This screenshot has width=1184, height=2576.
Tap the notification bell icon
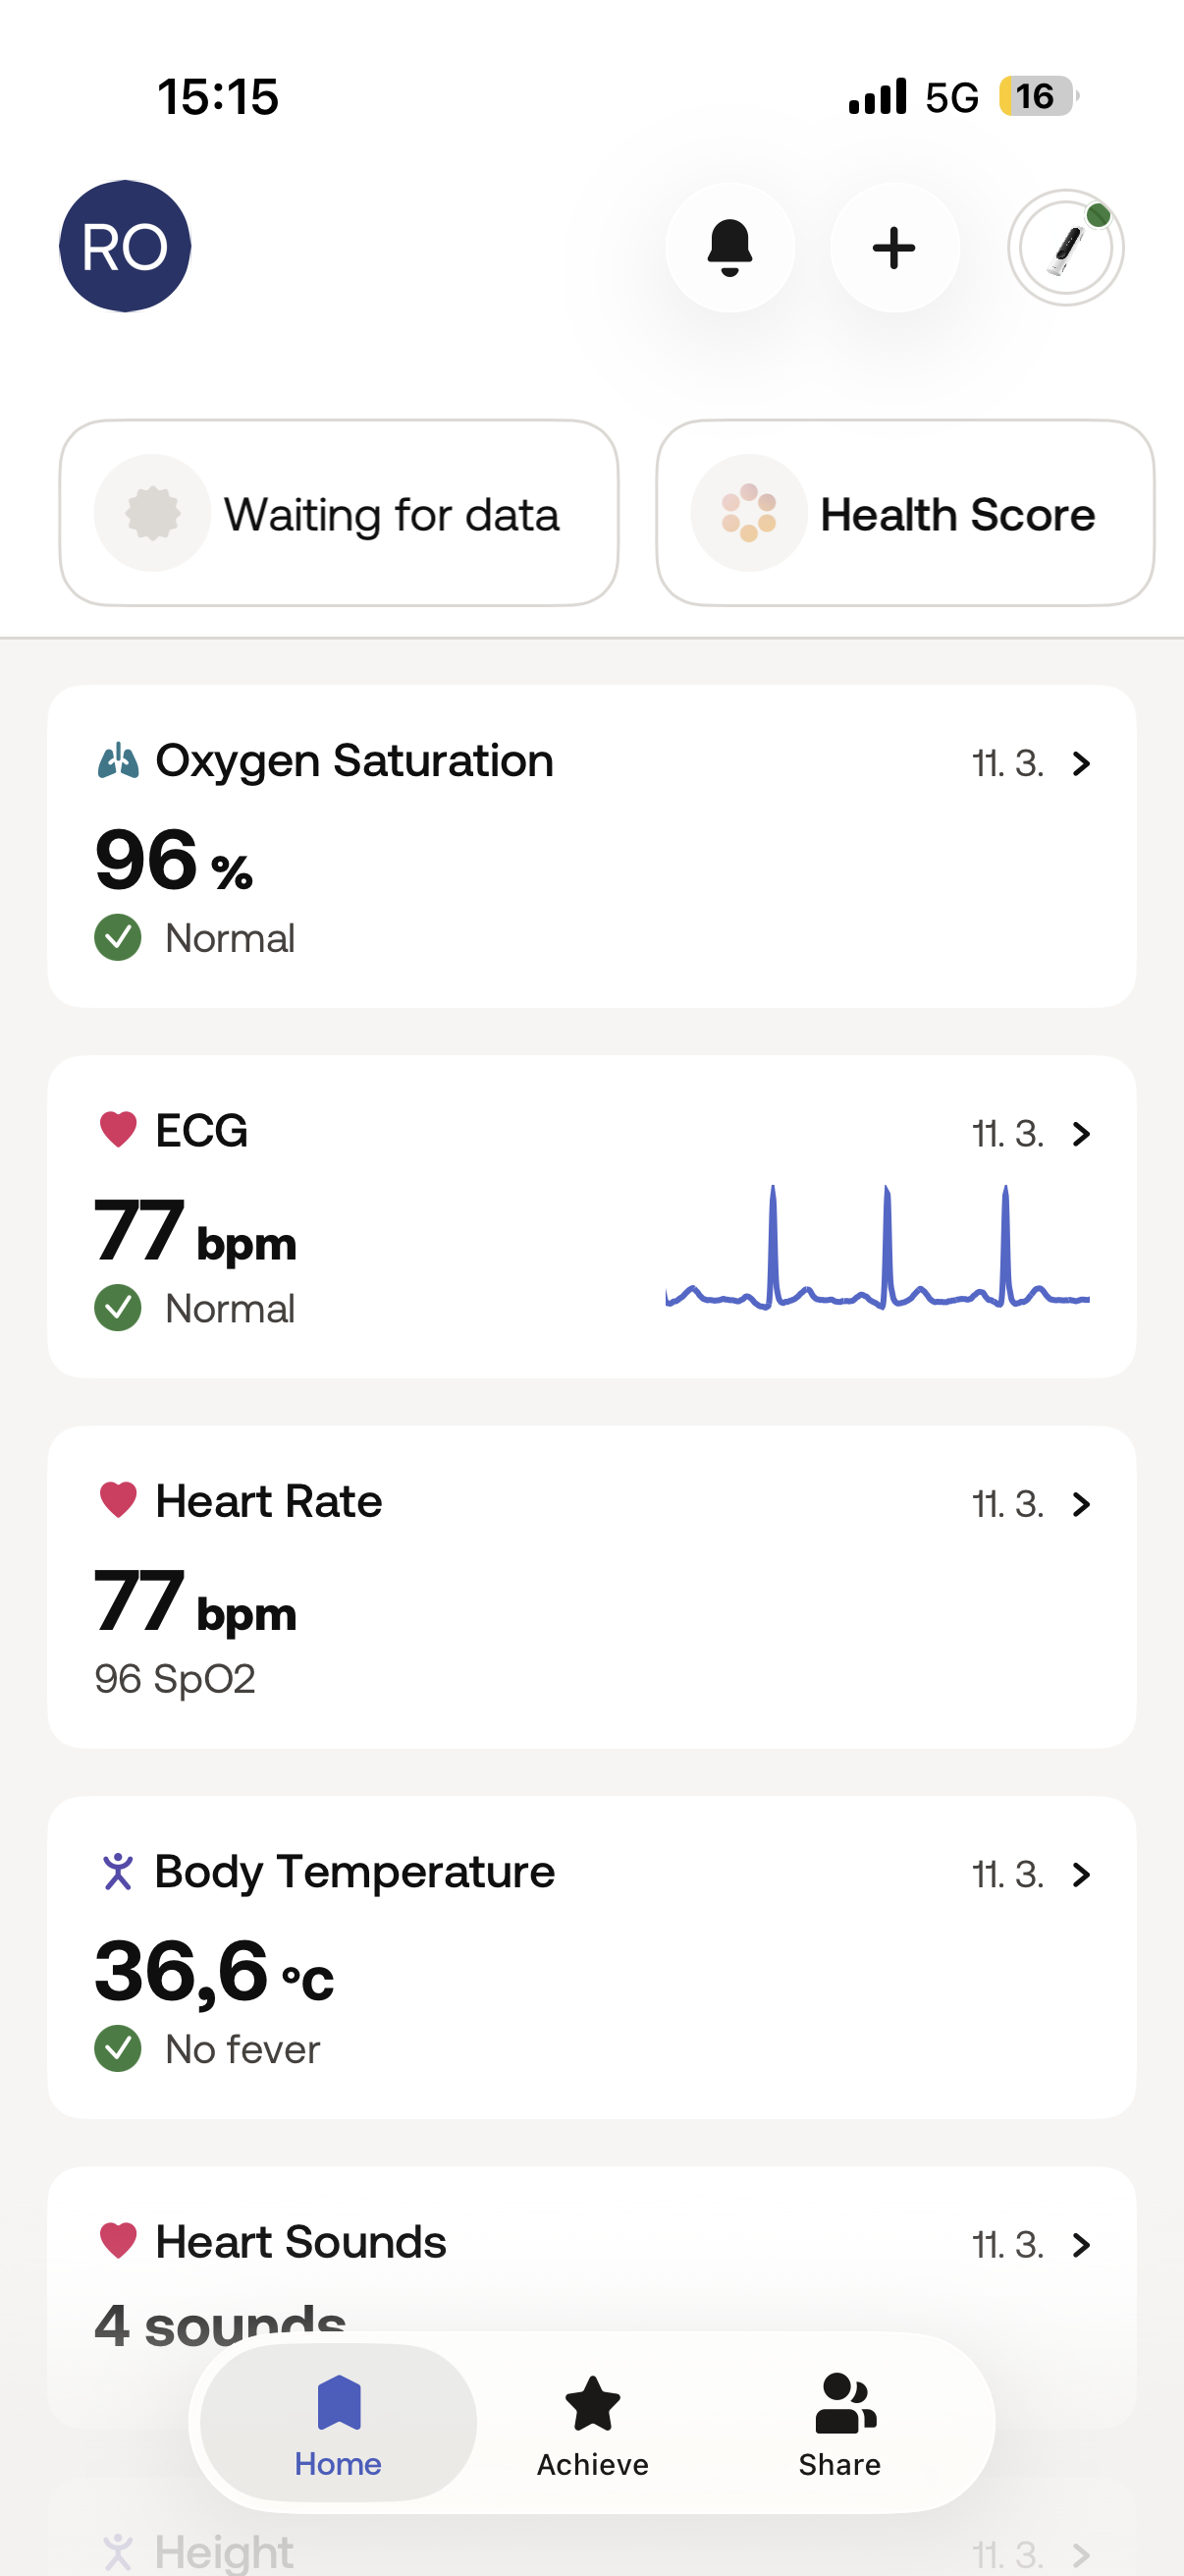[x=729, y=247]
